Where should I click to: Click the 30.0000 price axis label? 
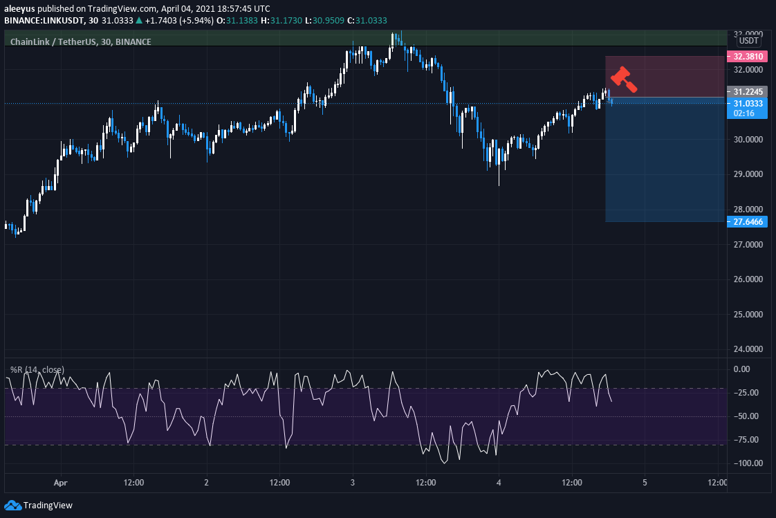[748, 140]
